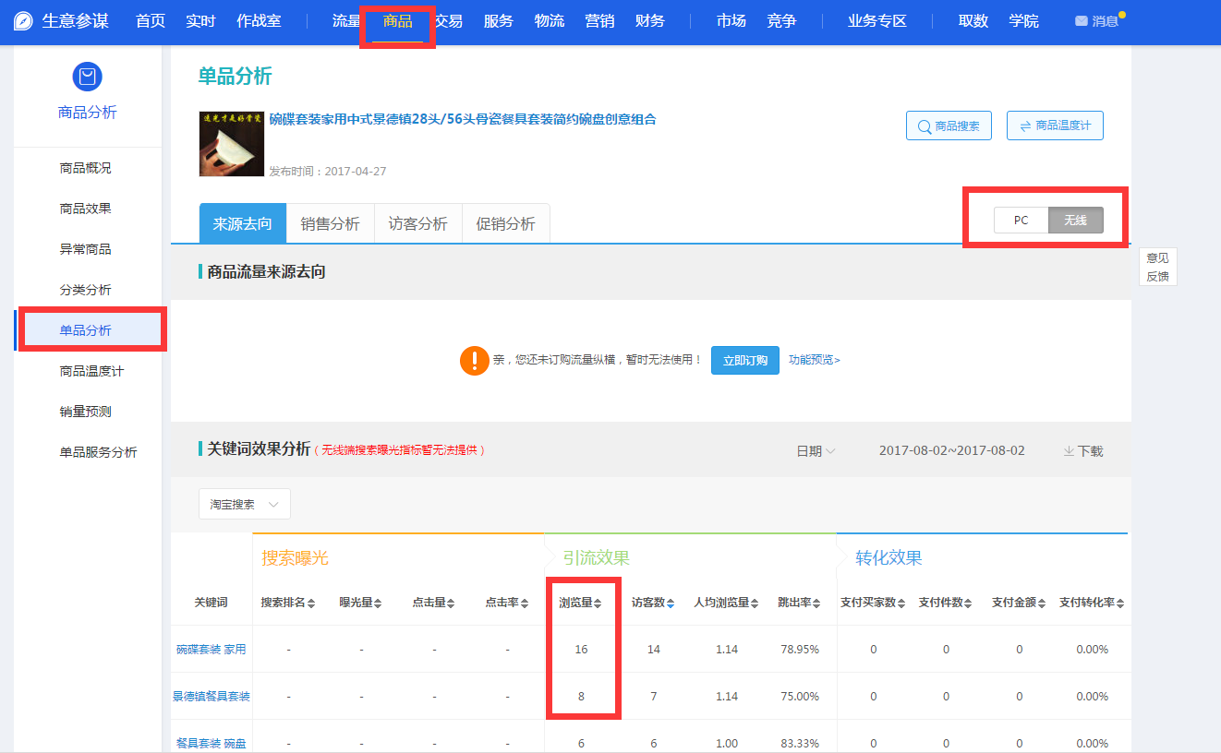The height and width of the screenshot is (753, 1221).
Task: Click the product thumbnail image
Action: (231, 144)
